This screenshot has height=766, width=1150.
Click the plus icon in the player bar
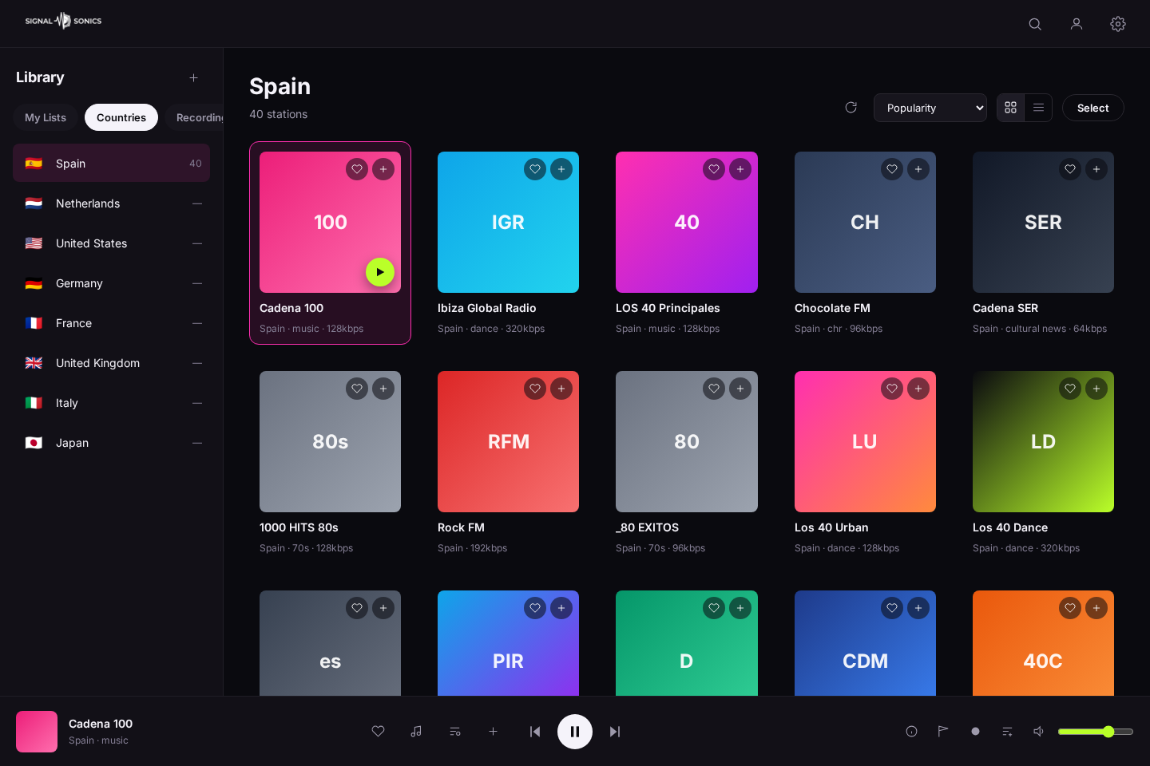[494, 732]
